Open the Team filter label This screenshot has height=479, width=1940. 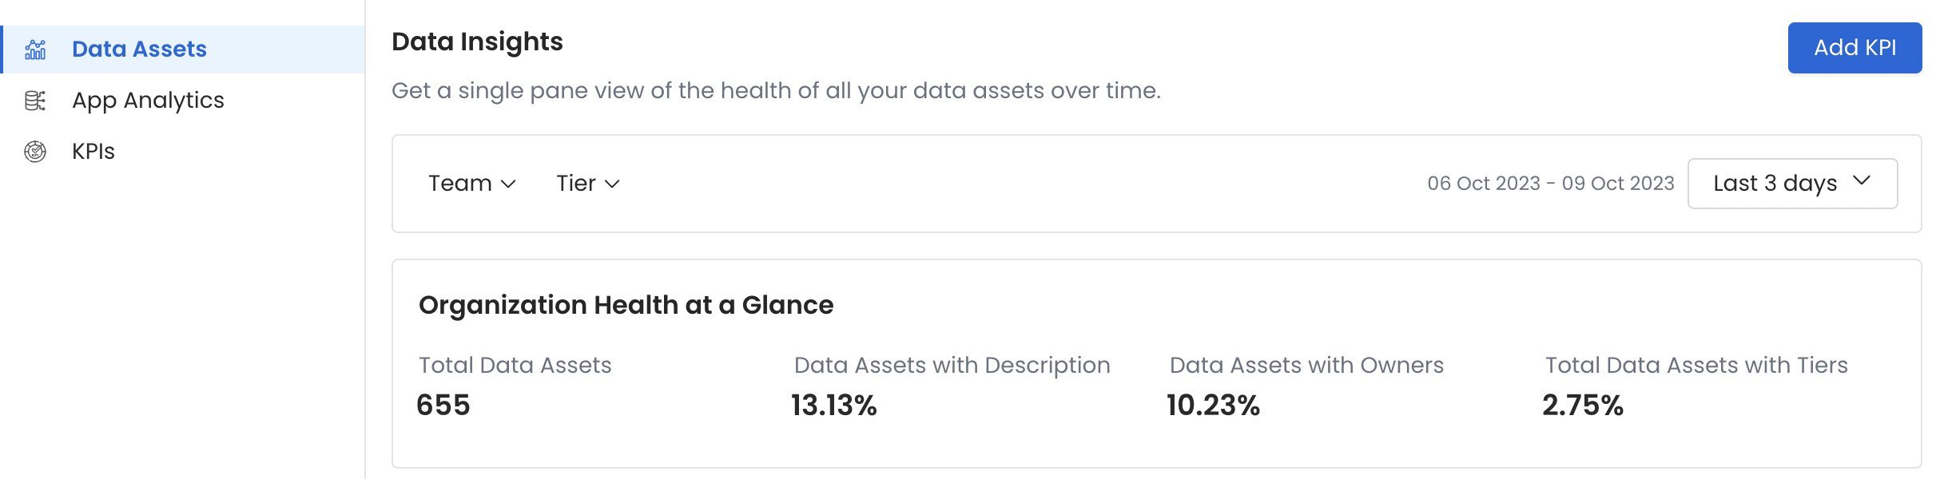click(x=459, y=184)
